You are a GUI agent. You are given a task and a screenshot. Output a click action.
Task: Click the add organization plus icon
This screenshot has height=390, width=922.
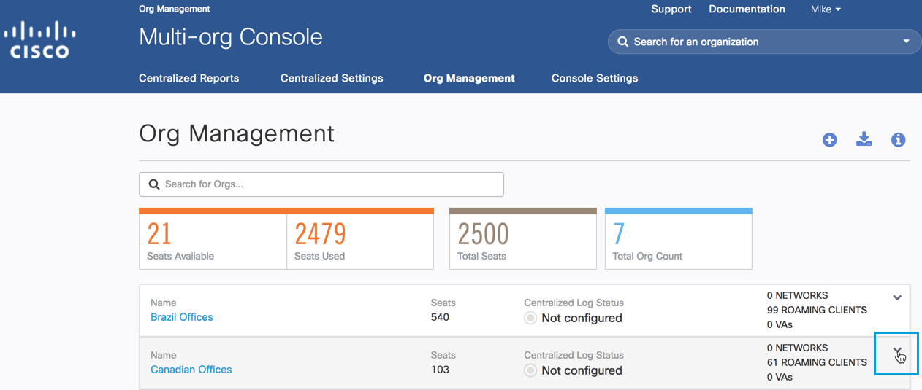pos(829,140)
